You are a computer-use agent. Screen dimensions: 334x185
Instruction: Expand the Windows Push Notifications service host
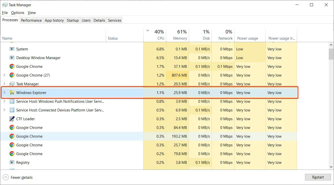(x=4, y=101)
